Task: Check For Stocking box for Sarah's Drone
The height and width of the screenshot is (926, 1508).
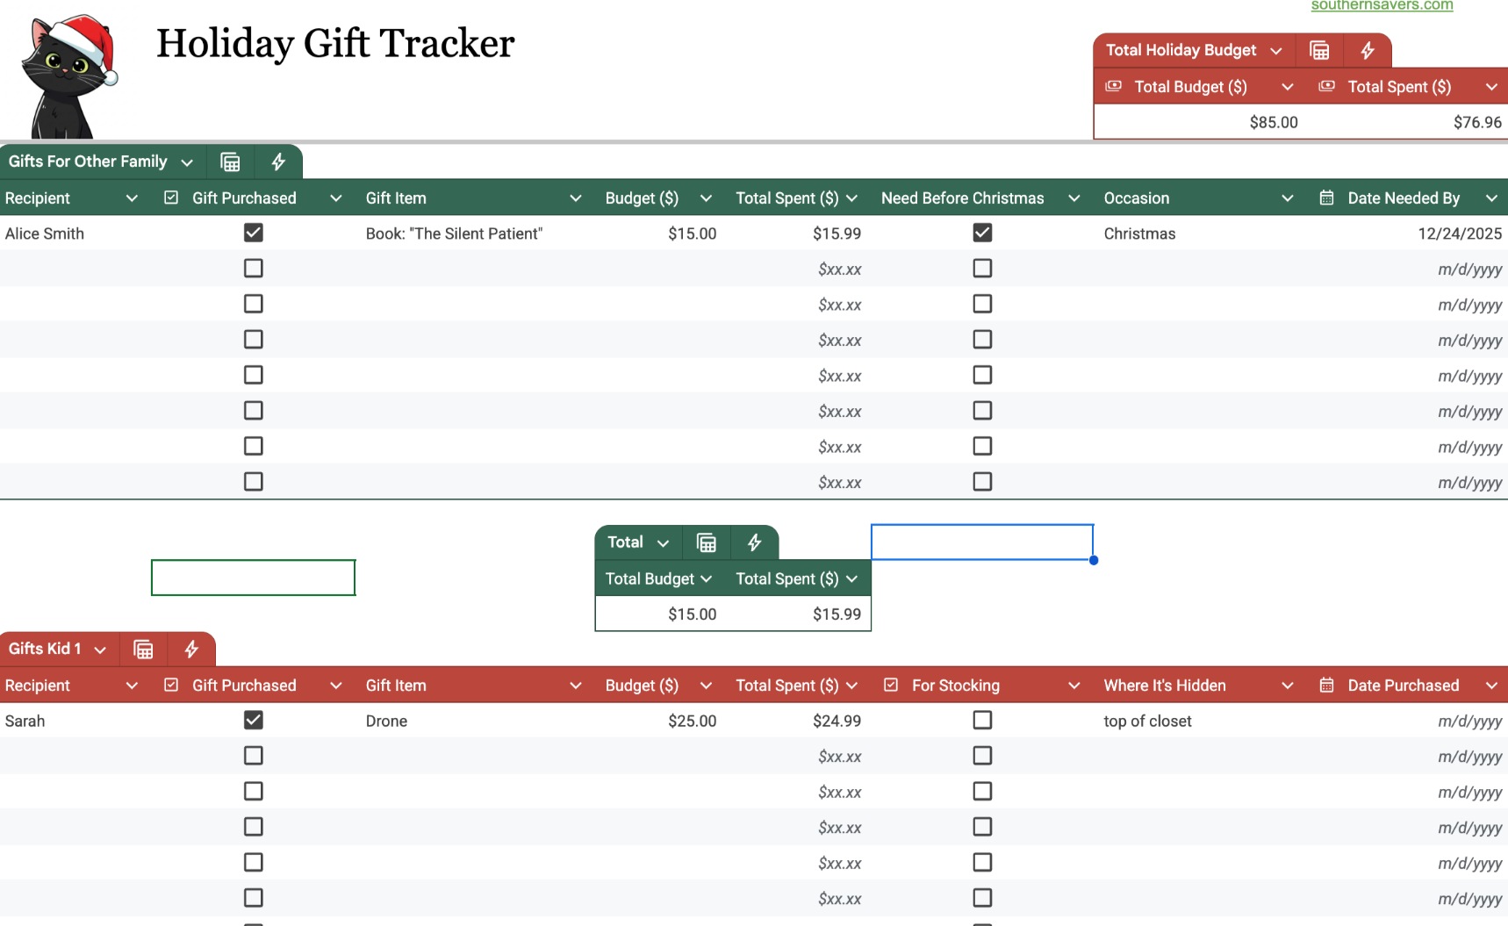Action: (x=982, y=721)
